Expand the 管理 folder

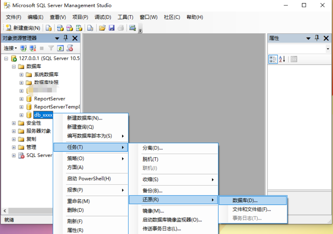point(14,147)
